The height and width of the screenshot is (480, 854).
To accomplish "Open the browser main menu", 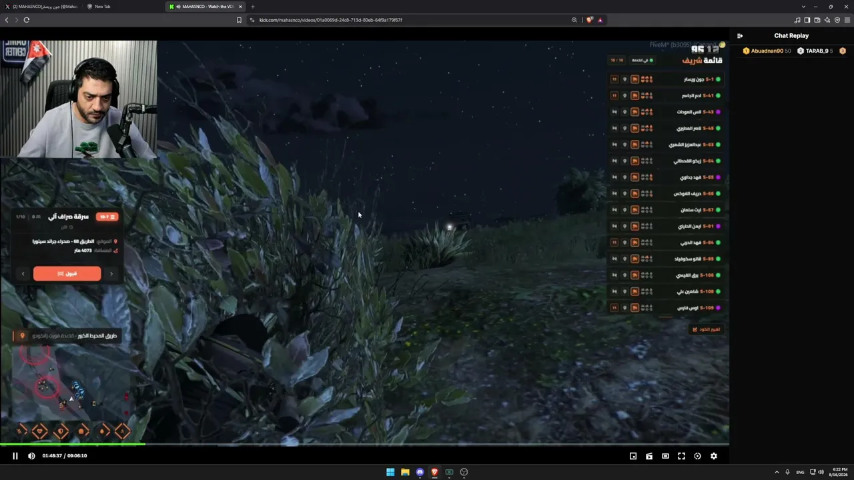I will [847, 20].
